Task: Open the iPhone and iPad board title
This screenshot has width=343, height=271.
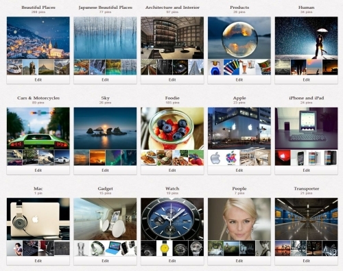Action: coord(306,98)
